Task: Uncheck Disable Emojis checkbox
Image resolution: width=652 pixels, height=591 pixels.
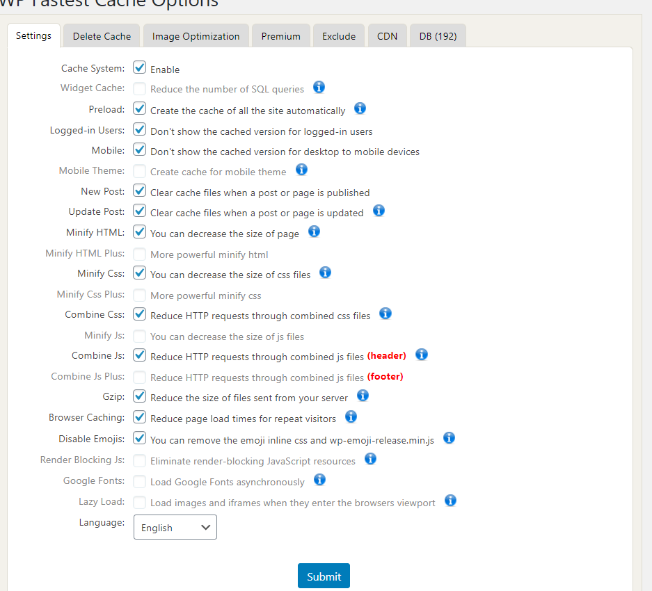Action: (x=140, y=438)
